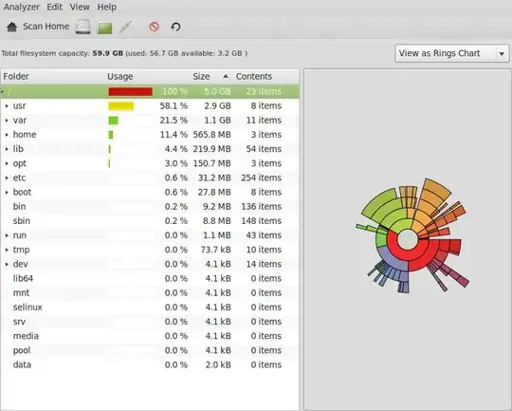Open the View as Rings Chart dropdown
This screenshot has height=411, width=512.
pyautogui.click(x=452, y=53)
